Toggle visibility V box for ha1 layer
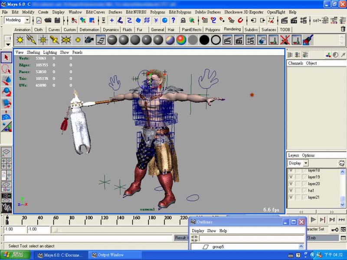 pyautogui.click(x=291, y=190)
